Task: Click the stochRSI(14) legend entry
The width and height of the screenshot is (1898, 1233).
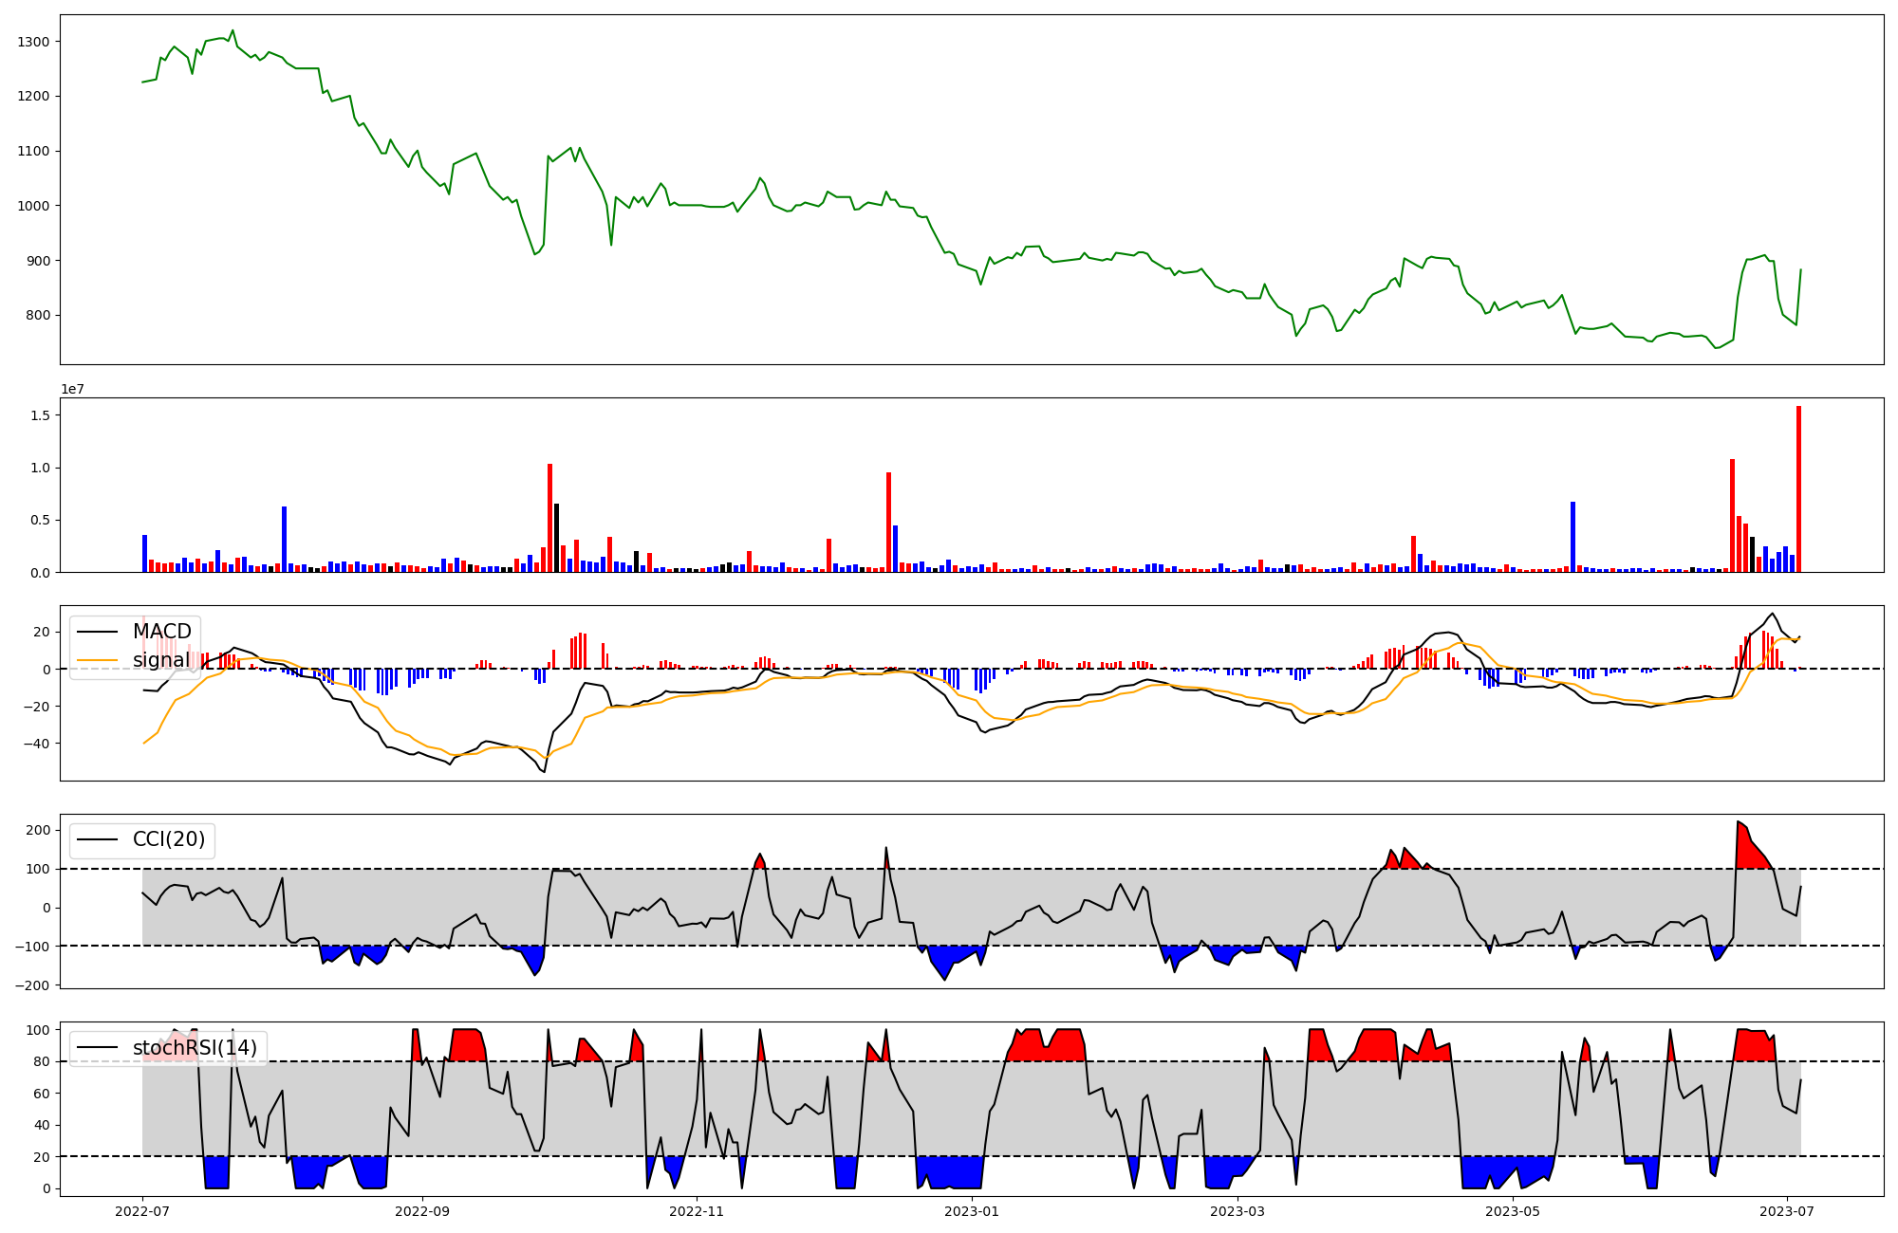Action: coord(195,1048)
